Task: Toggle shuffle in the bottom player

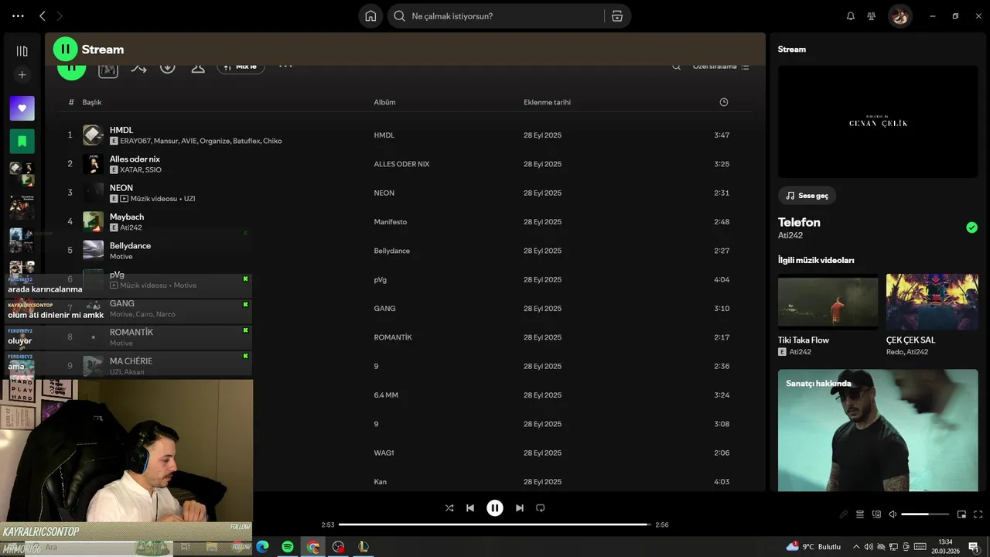Action: [x=449, y=508]
